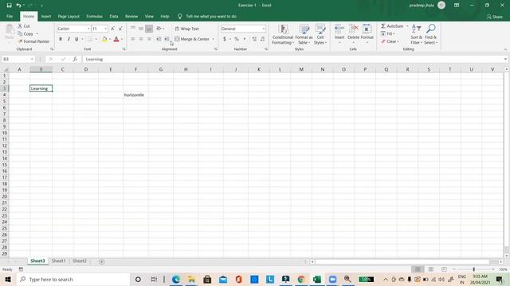Click the Save icon in the title bar
The image size is (510, 286).
(9, 6)
